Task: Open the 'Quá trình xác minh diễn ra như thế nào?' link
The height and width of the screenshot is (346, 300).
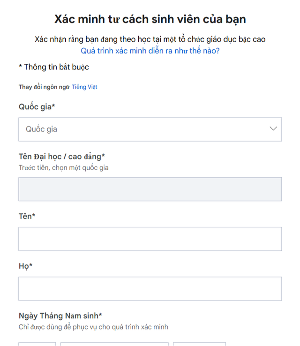Action: [150, 51]
